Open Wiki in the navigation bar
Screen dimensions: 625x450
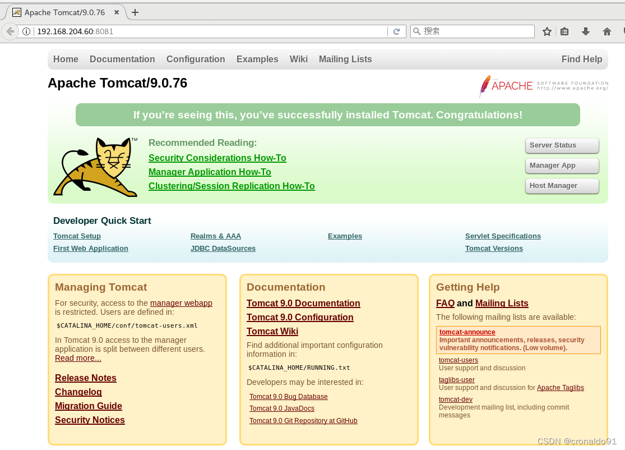[299, 59]
